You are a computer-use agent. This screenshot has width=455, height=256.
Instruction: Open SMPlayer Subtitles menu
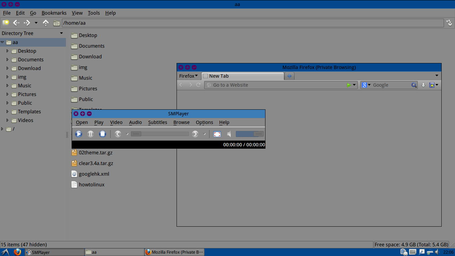coord(158,122)
